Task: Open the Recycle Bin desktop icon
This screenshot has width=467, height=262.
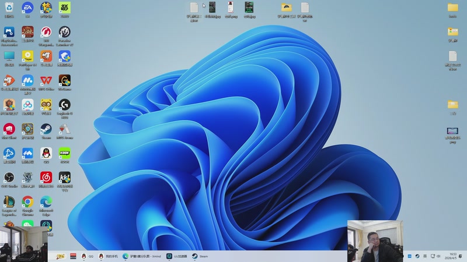Action: [9, 8]
